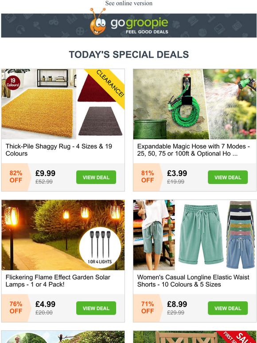View deal for Thick-Pile Shaggy Rug
Image resolution: width=257 pixels, height=343 pixels.
(x=96, y=177)
